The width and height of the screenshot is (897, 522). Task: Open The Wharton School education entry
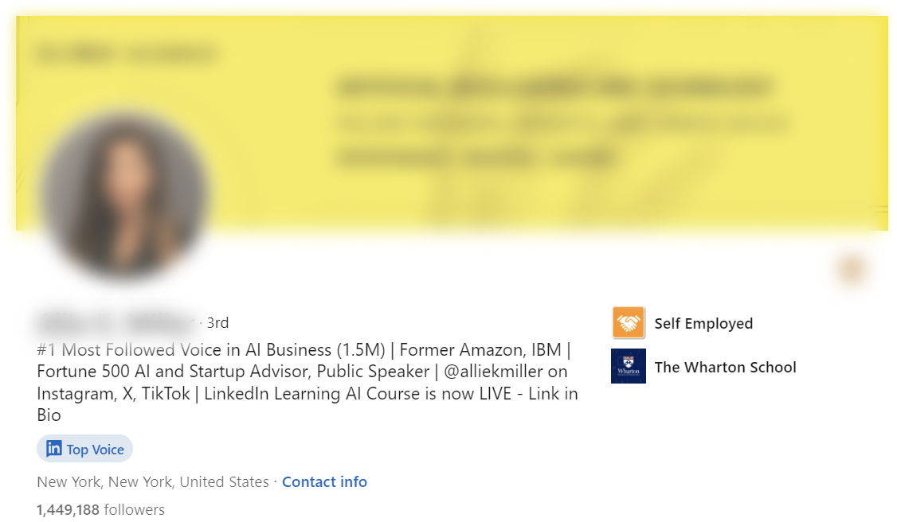point(726,367)
